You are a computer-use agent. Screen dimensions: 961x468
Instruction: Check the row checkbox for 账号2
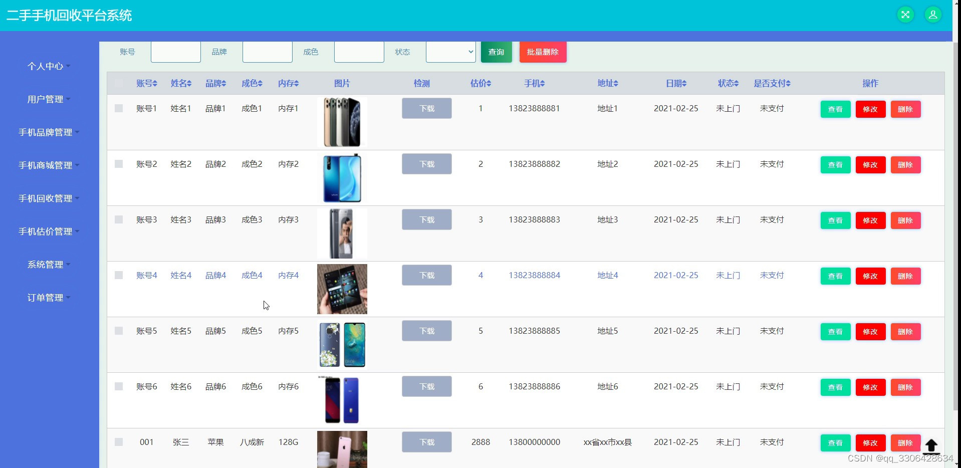tap(119, 164)
